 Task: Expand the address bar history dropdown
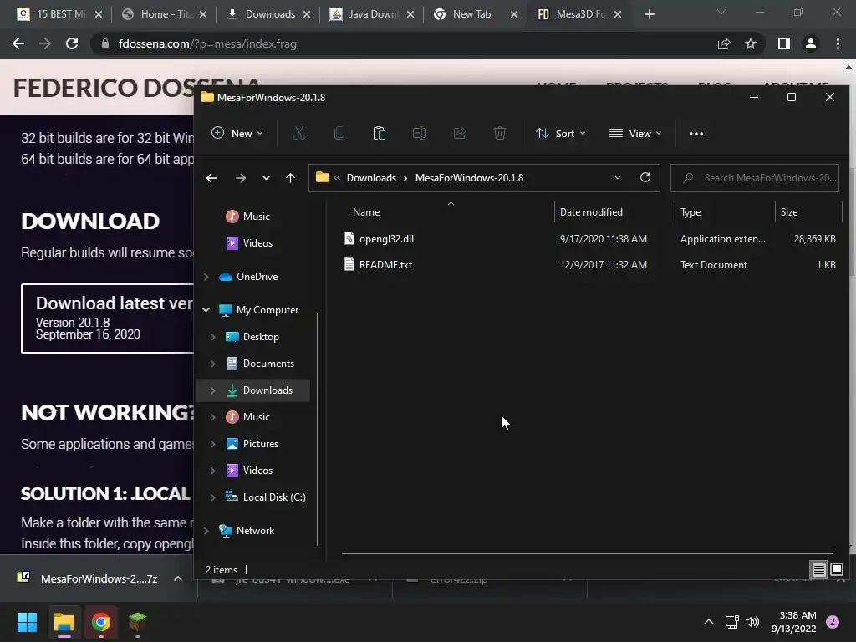coord(618,177)
